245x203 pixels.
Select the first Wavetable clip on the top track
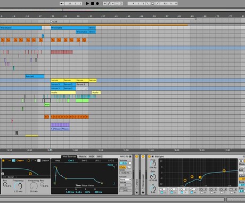[x=21, y=28]
